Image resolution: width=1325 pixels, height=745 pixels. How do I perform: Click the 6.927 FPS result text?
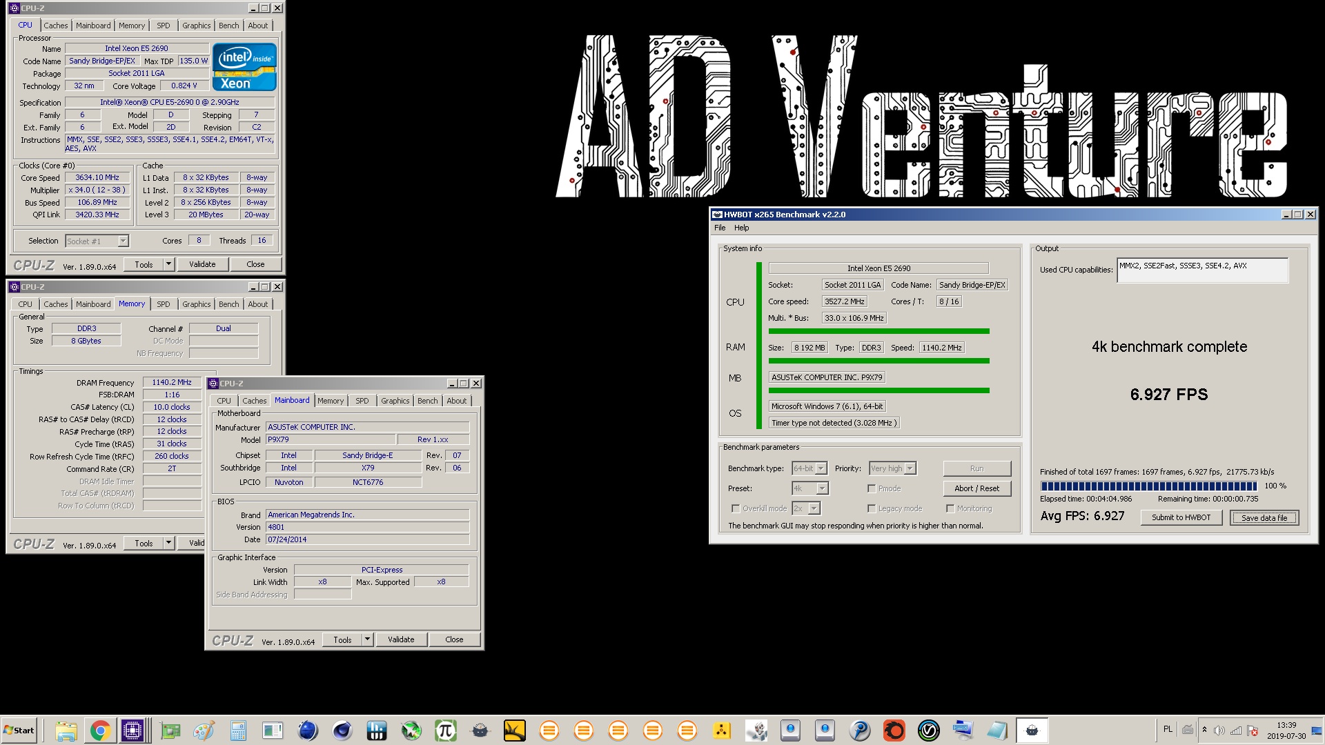click(1169, 395)
